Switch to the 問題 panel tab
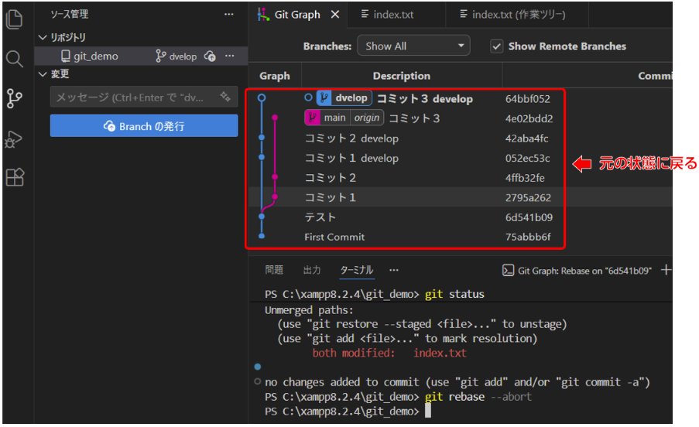 274,270
